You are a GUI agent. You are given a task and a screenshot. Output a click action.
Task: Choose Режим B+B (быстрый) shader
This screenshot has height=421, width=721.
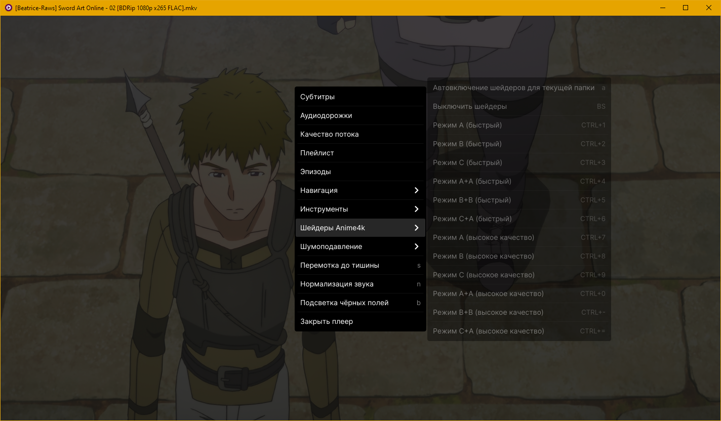point(519,200)
